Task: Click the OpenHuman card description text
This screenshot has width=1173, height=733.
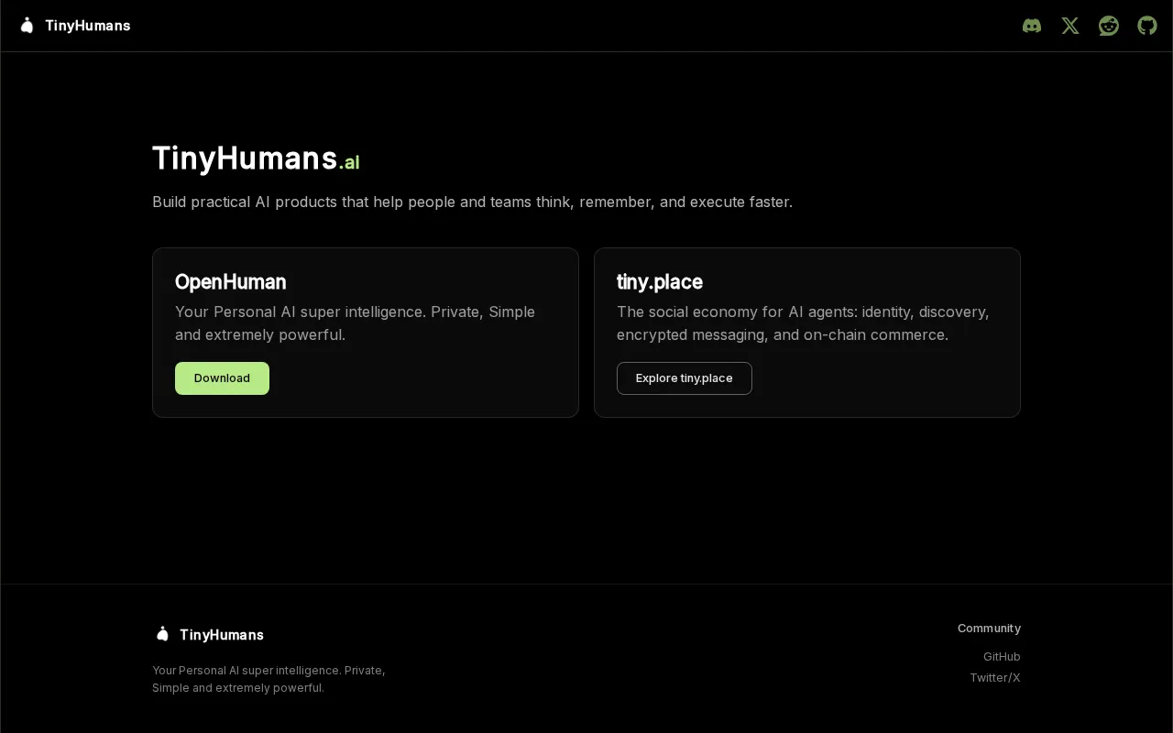Action: [x=355, y=323]
